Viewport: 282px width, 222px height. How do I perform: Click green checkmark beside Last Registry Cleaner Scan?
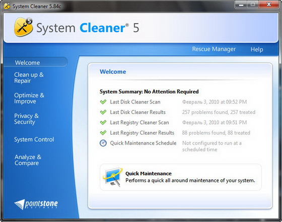pos(103,123)
